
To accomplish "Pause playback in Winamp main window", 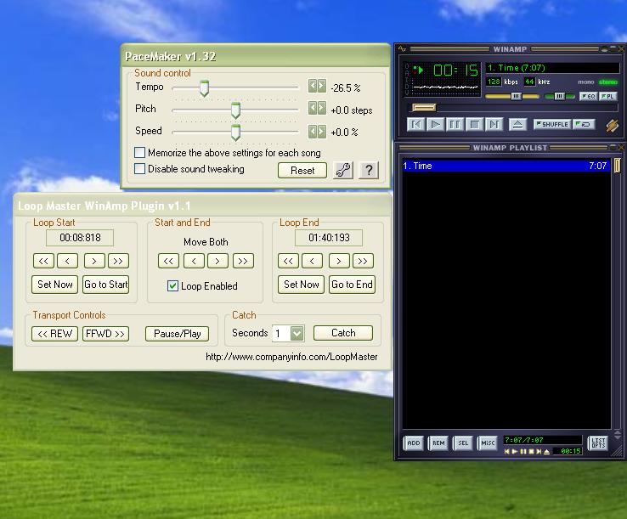I will coord(455,124).
